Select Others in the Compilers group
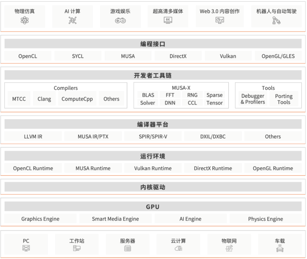This screenshot has width=307, height=259. pyautogui.click(x=111, y=99)
